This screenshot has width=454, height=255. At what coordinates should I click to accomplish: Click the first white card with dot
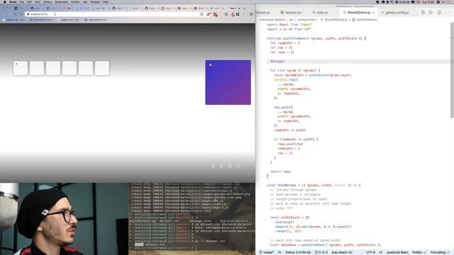21,68
